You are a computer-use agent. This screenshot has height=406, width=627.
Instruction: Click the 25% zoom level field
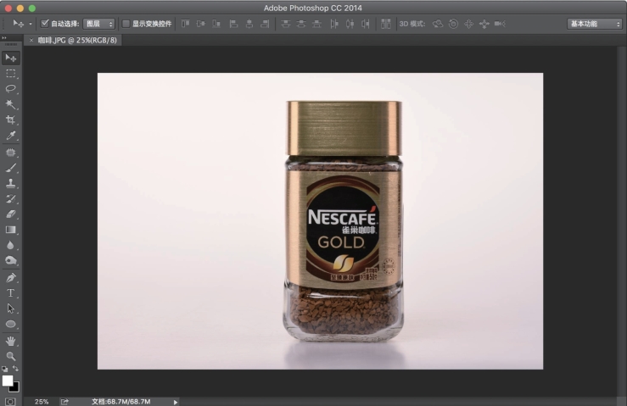(x=42, y=402)
